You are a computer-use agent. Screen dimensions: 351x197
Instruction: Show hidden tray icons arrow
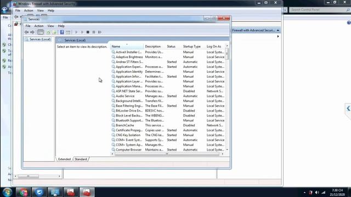click(304, 192)
